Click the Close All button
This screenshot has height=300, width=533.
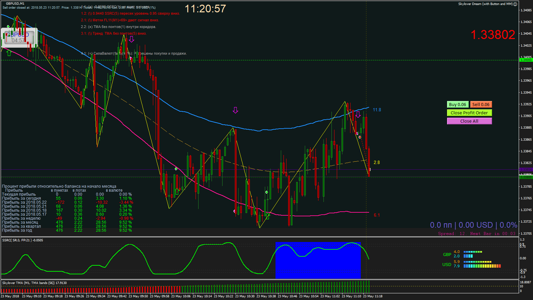[x=469, y=121]
